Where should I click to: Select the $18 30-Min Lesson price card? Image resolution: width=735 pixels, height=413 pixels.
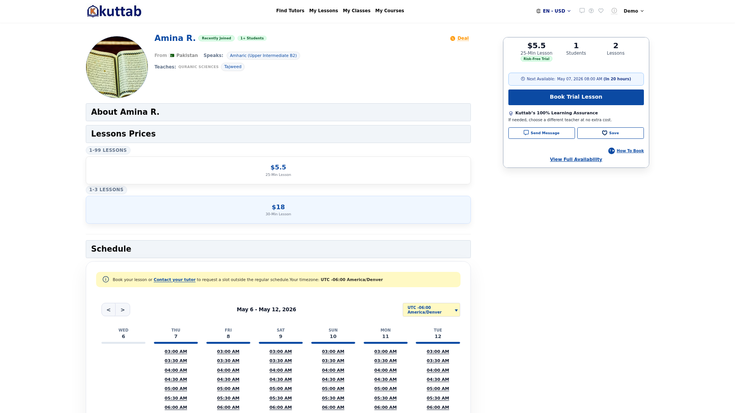278,210
